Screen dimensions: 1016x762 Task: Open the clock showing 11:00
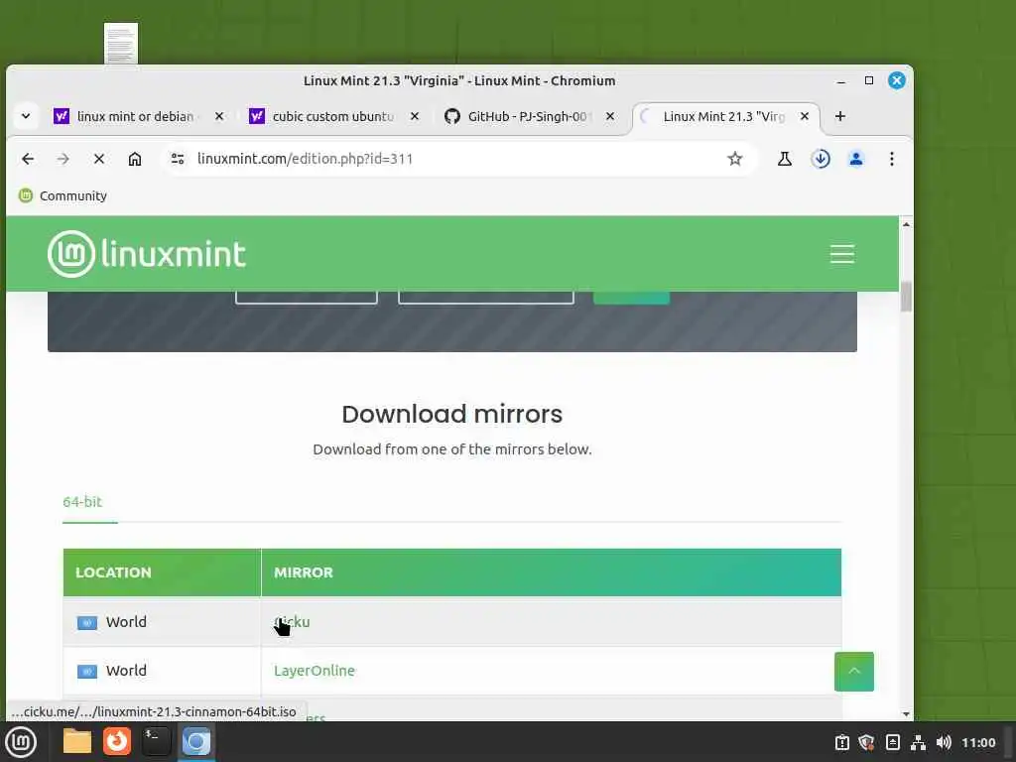pos(978,742)
